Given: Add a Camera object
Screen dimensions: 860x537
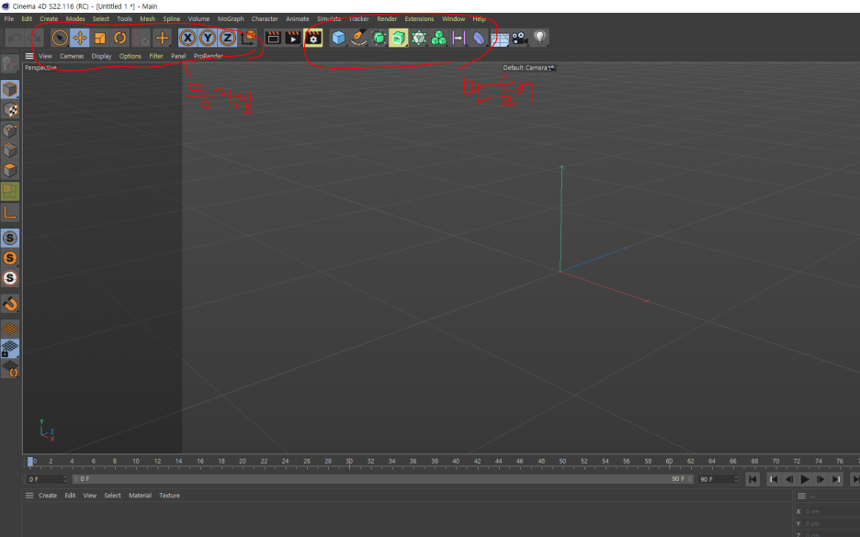Looking at the screenshot, I should [519, 38].
